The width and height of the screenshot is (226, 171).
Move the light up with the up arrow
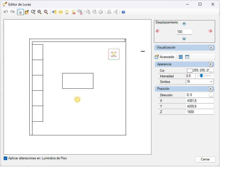click(184, 24)
